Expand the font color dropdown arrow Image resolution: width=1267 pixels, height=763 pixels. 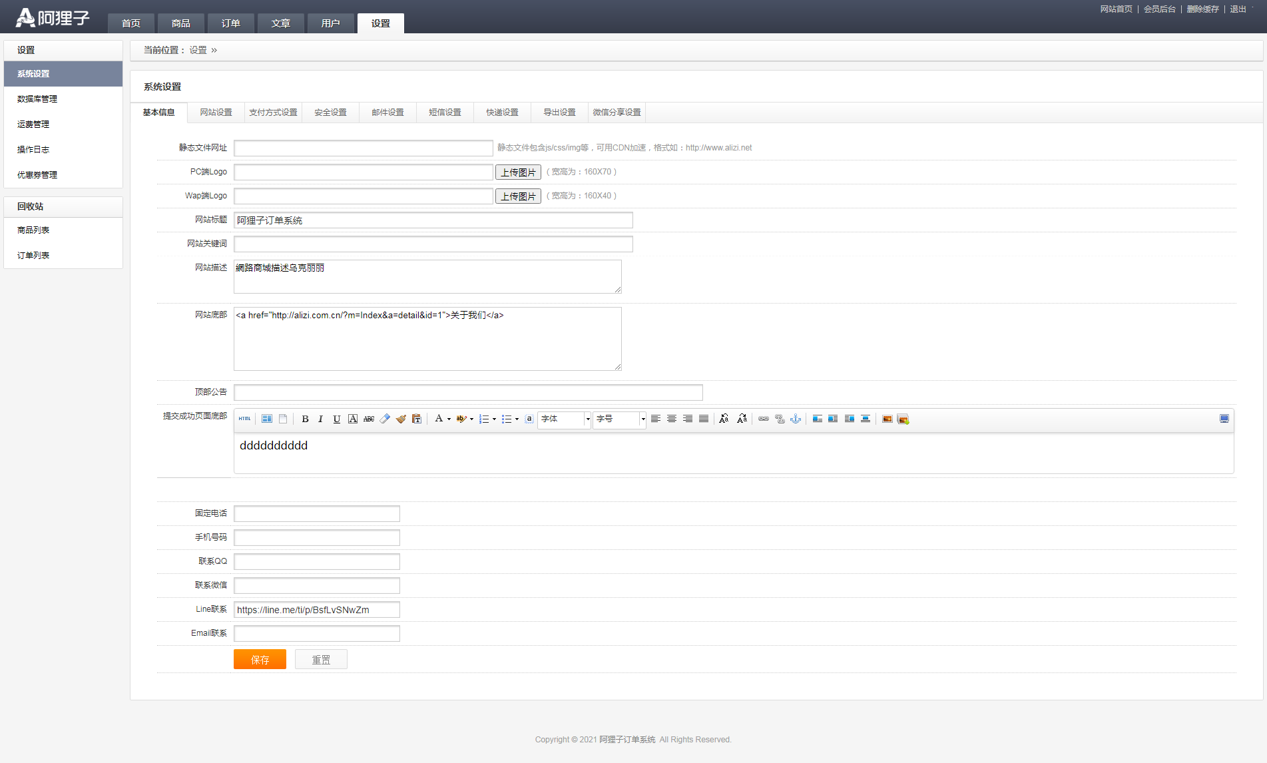tap(449, 419)
